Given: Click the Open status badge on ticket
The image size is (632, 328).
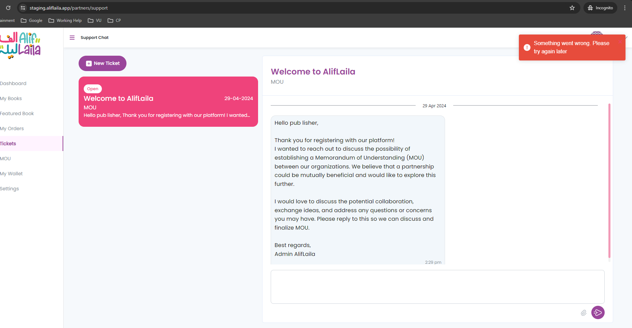Looking at the screenshot, I should pos(93,89).
